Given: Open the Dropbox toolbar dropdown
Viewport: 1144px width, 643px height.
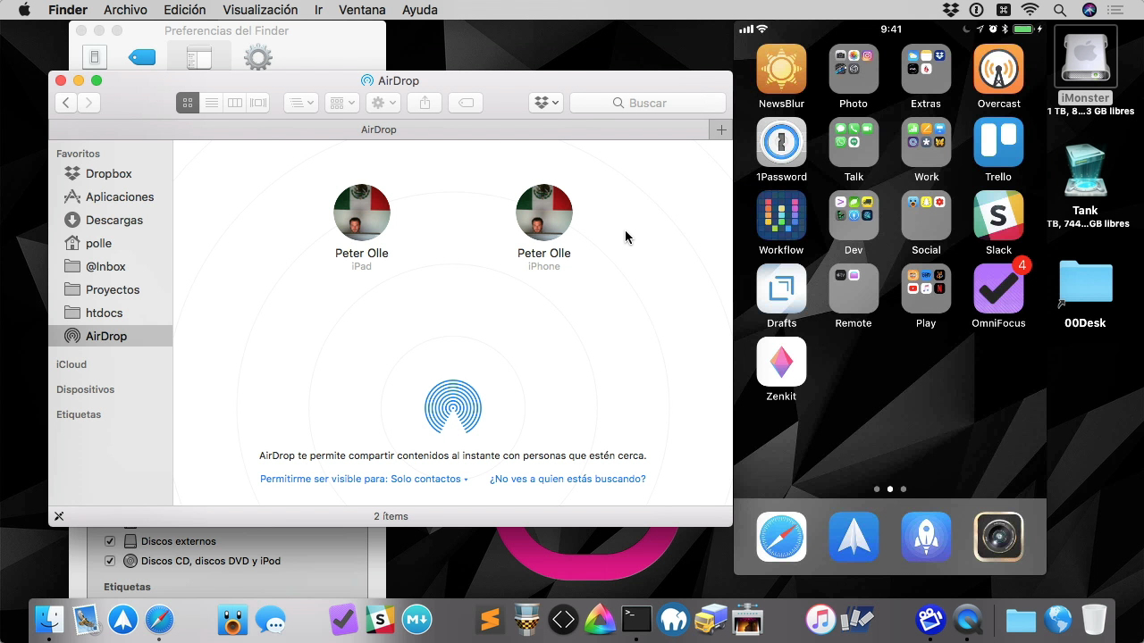Looking at the screenshot, I should pos(546,103).
